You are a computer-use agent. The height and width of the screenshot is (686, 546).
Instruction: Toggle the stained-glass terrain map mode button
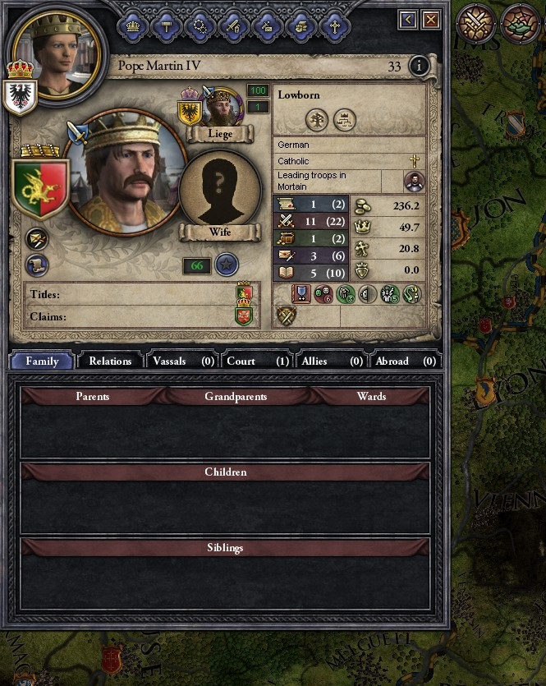(521, 23)
